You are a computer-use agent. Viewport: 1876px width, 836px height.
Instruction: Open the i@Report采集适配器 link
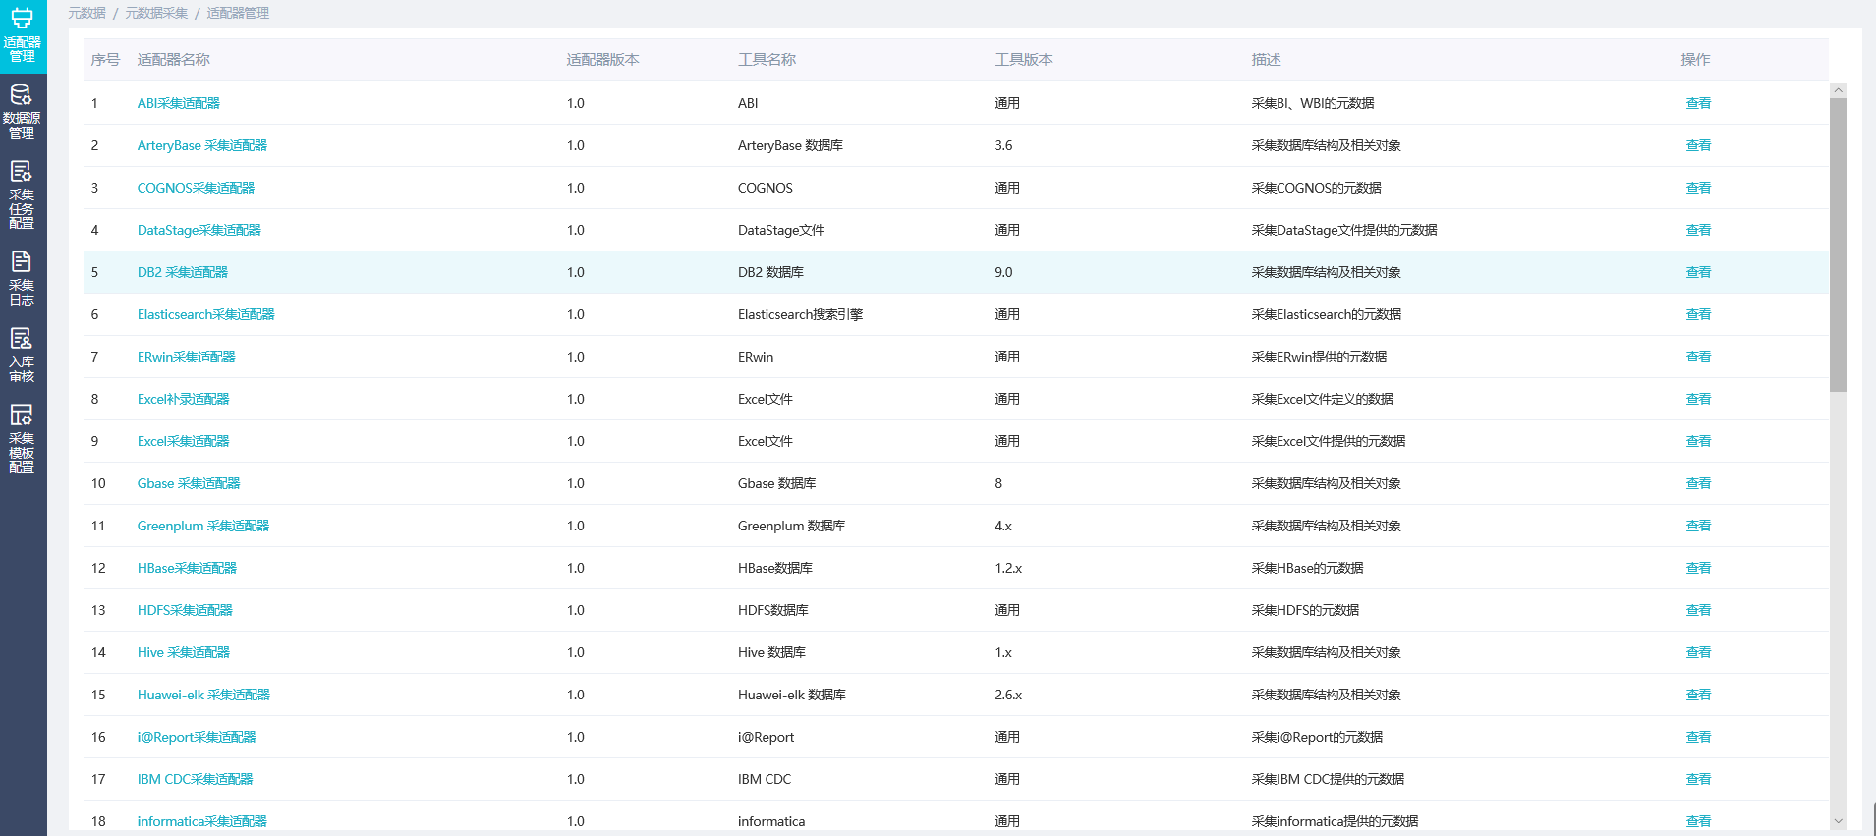pyautogui.click(x=197, y=737)
